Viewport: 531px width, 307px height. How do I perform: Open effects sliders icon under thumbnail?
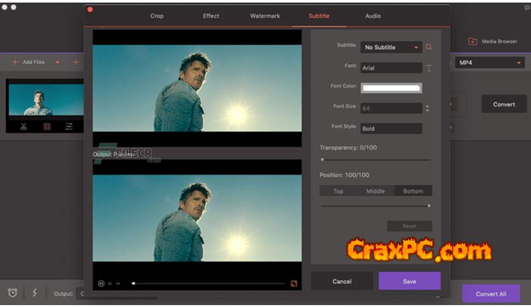click(69, 126)
